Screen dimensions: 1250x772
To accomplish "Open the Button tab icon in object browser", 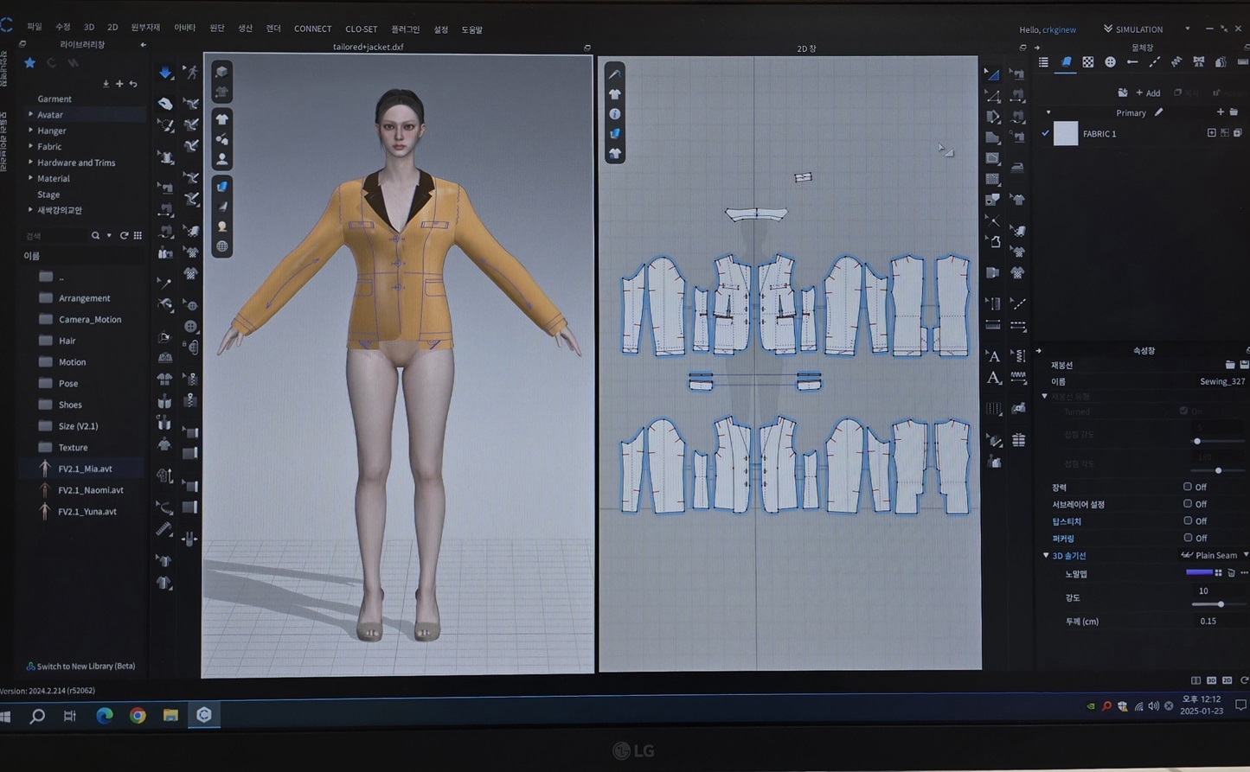I will click(1110, 62).
